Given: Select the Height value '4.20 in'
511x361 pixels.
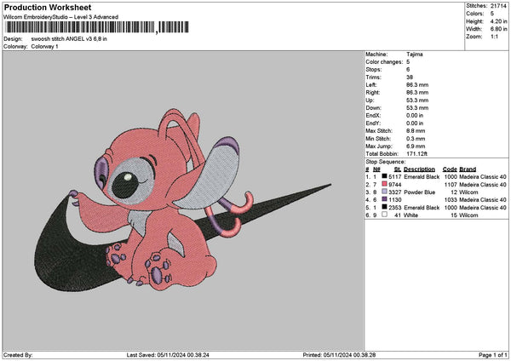Looking at the screenshot, I should 498,21.
